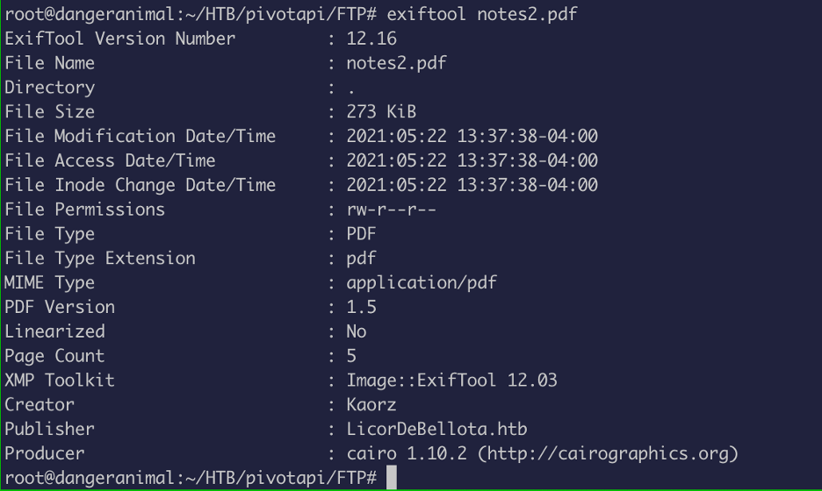Click the File Access Date/Time timestamp
Image resolution: width=822 pixels, height=491 pixels.
[x=472, y=160]
